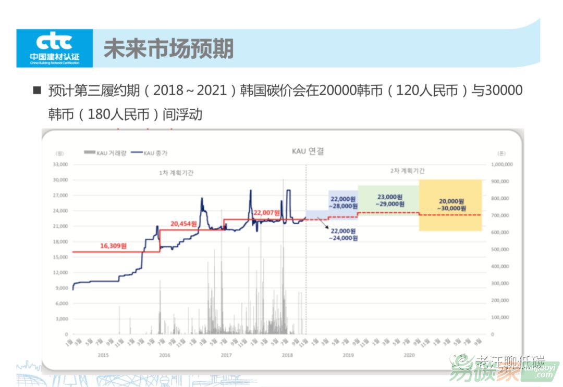The height and width of the screenshot is (387, 563).
Task: Select the slide title 未来市场预期
Action: pyautogui.click(x=168, y=49)
